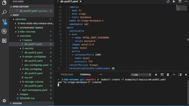This screenshot has height=106, width=189.
Task: Click the EXPLORER sidebar title
Action: [x=18, y=1]
